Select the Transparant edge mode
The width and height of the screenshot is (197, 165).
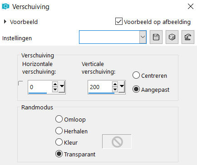[59, 154]
